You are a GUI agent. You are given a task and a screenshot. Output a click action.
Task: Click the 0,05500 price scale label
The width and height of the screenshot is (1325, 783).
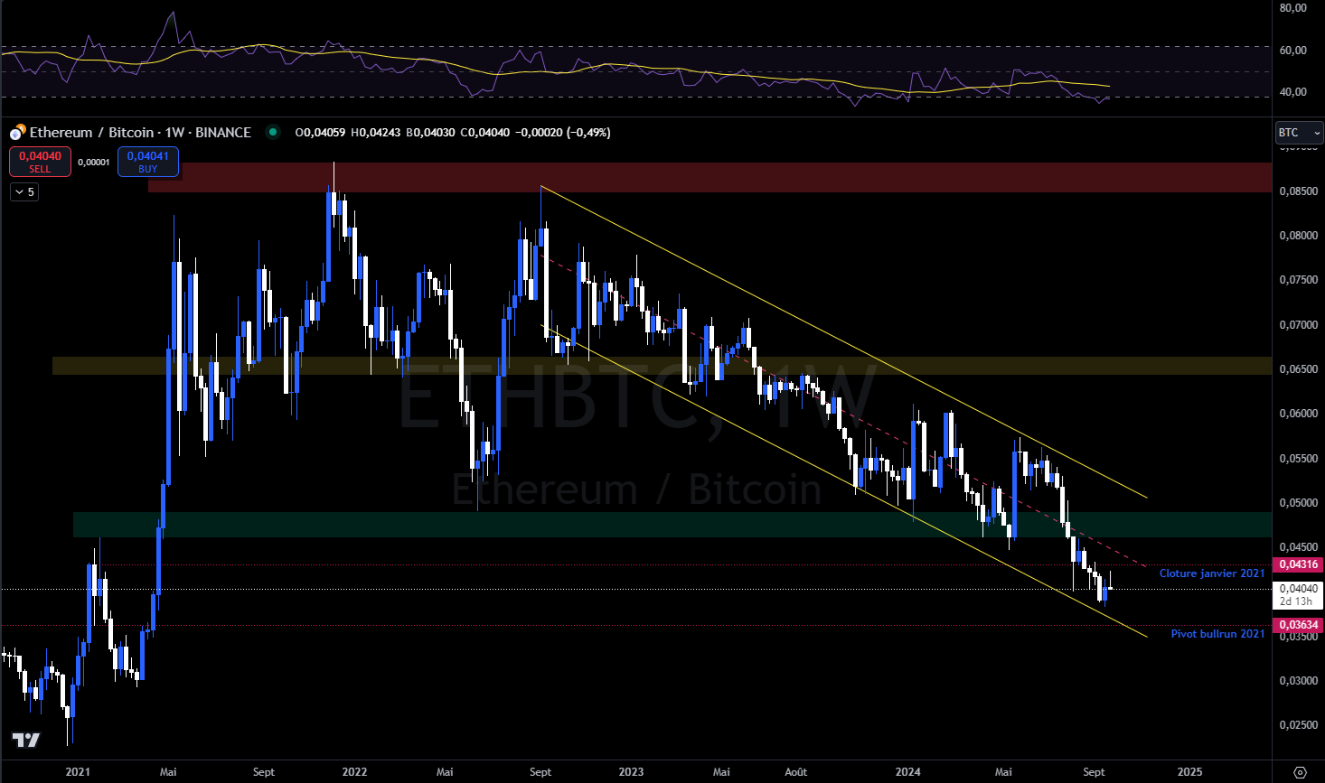pyautogui.click(x=1298, y=459)
